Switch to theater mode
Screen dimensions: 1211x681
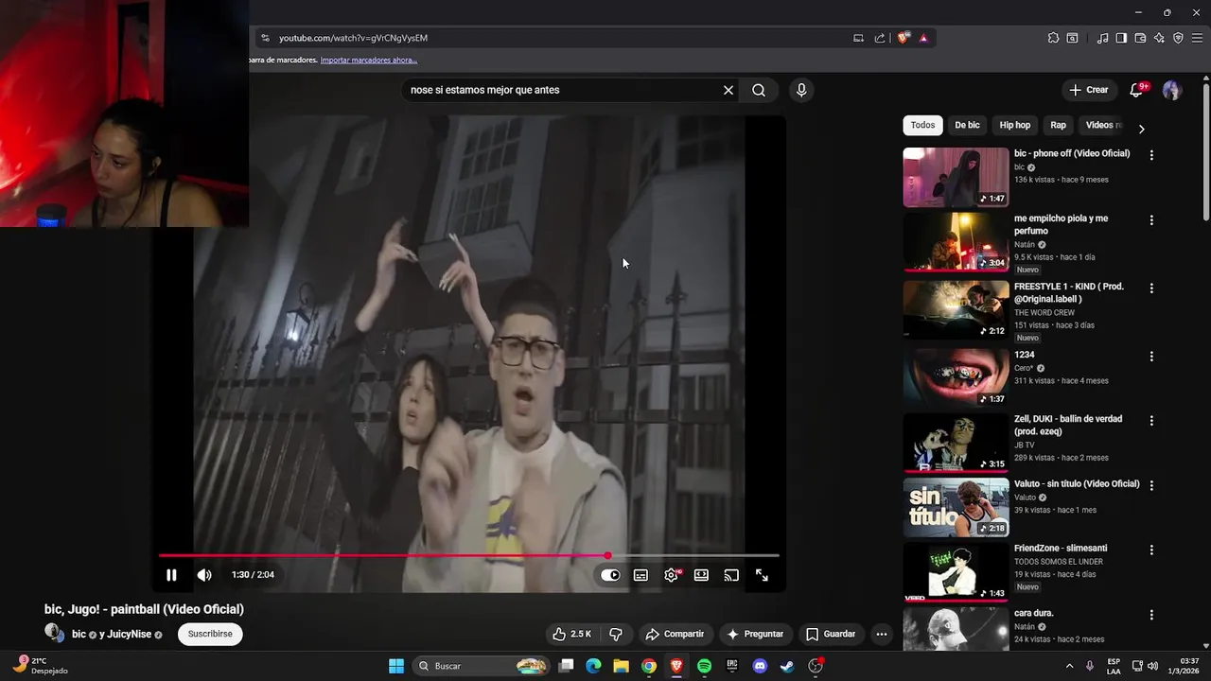pyautogui.click(x=701, y=575)
